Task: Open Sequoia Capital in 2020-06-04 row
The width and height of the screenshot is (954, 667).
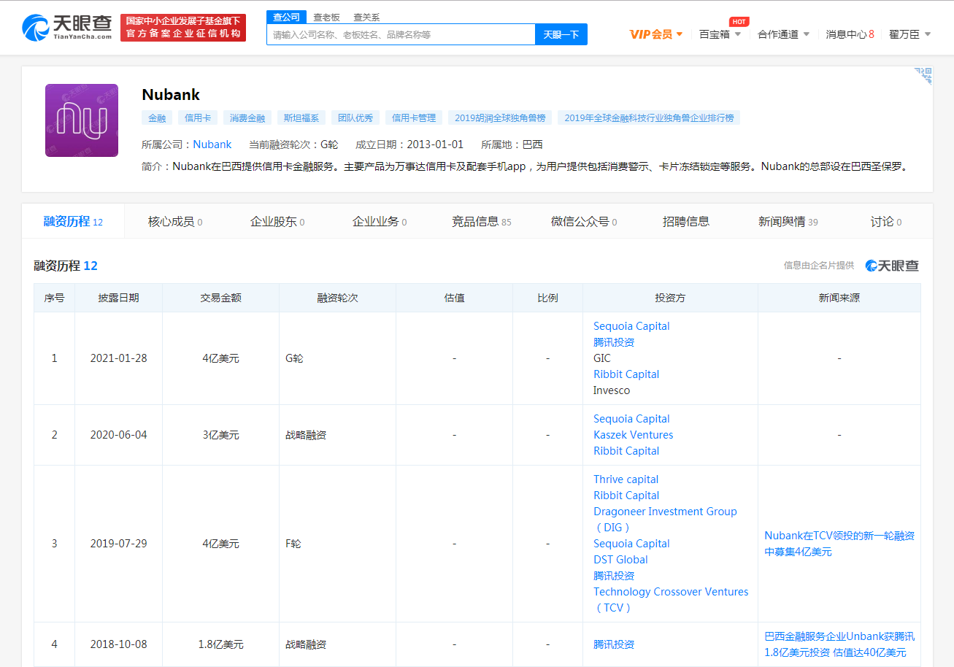Action: 631,419
